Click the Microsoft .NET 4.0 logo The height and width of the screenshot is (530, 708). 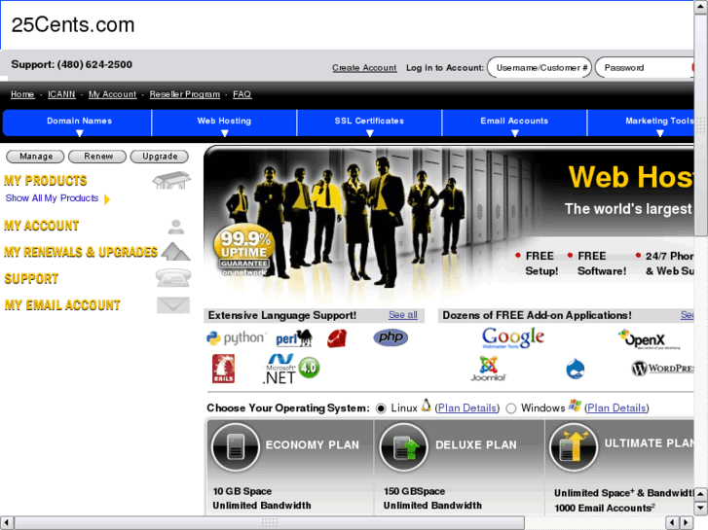point(291,369)
